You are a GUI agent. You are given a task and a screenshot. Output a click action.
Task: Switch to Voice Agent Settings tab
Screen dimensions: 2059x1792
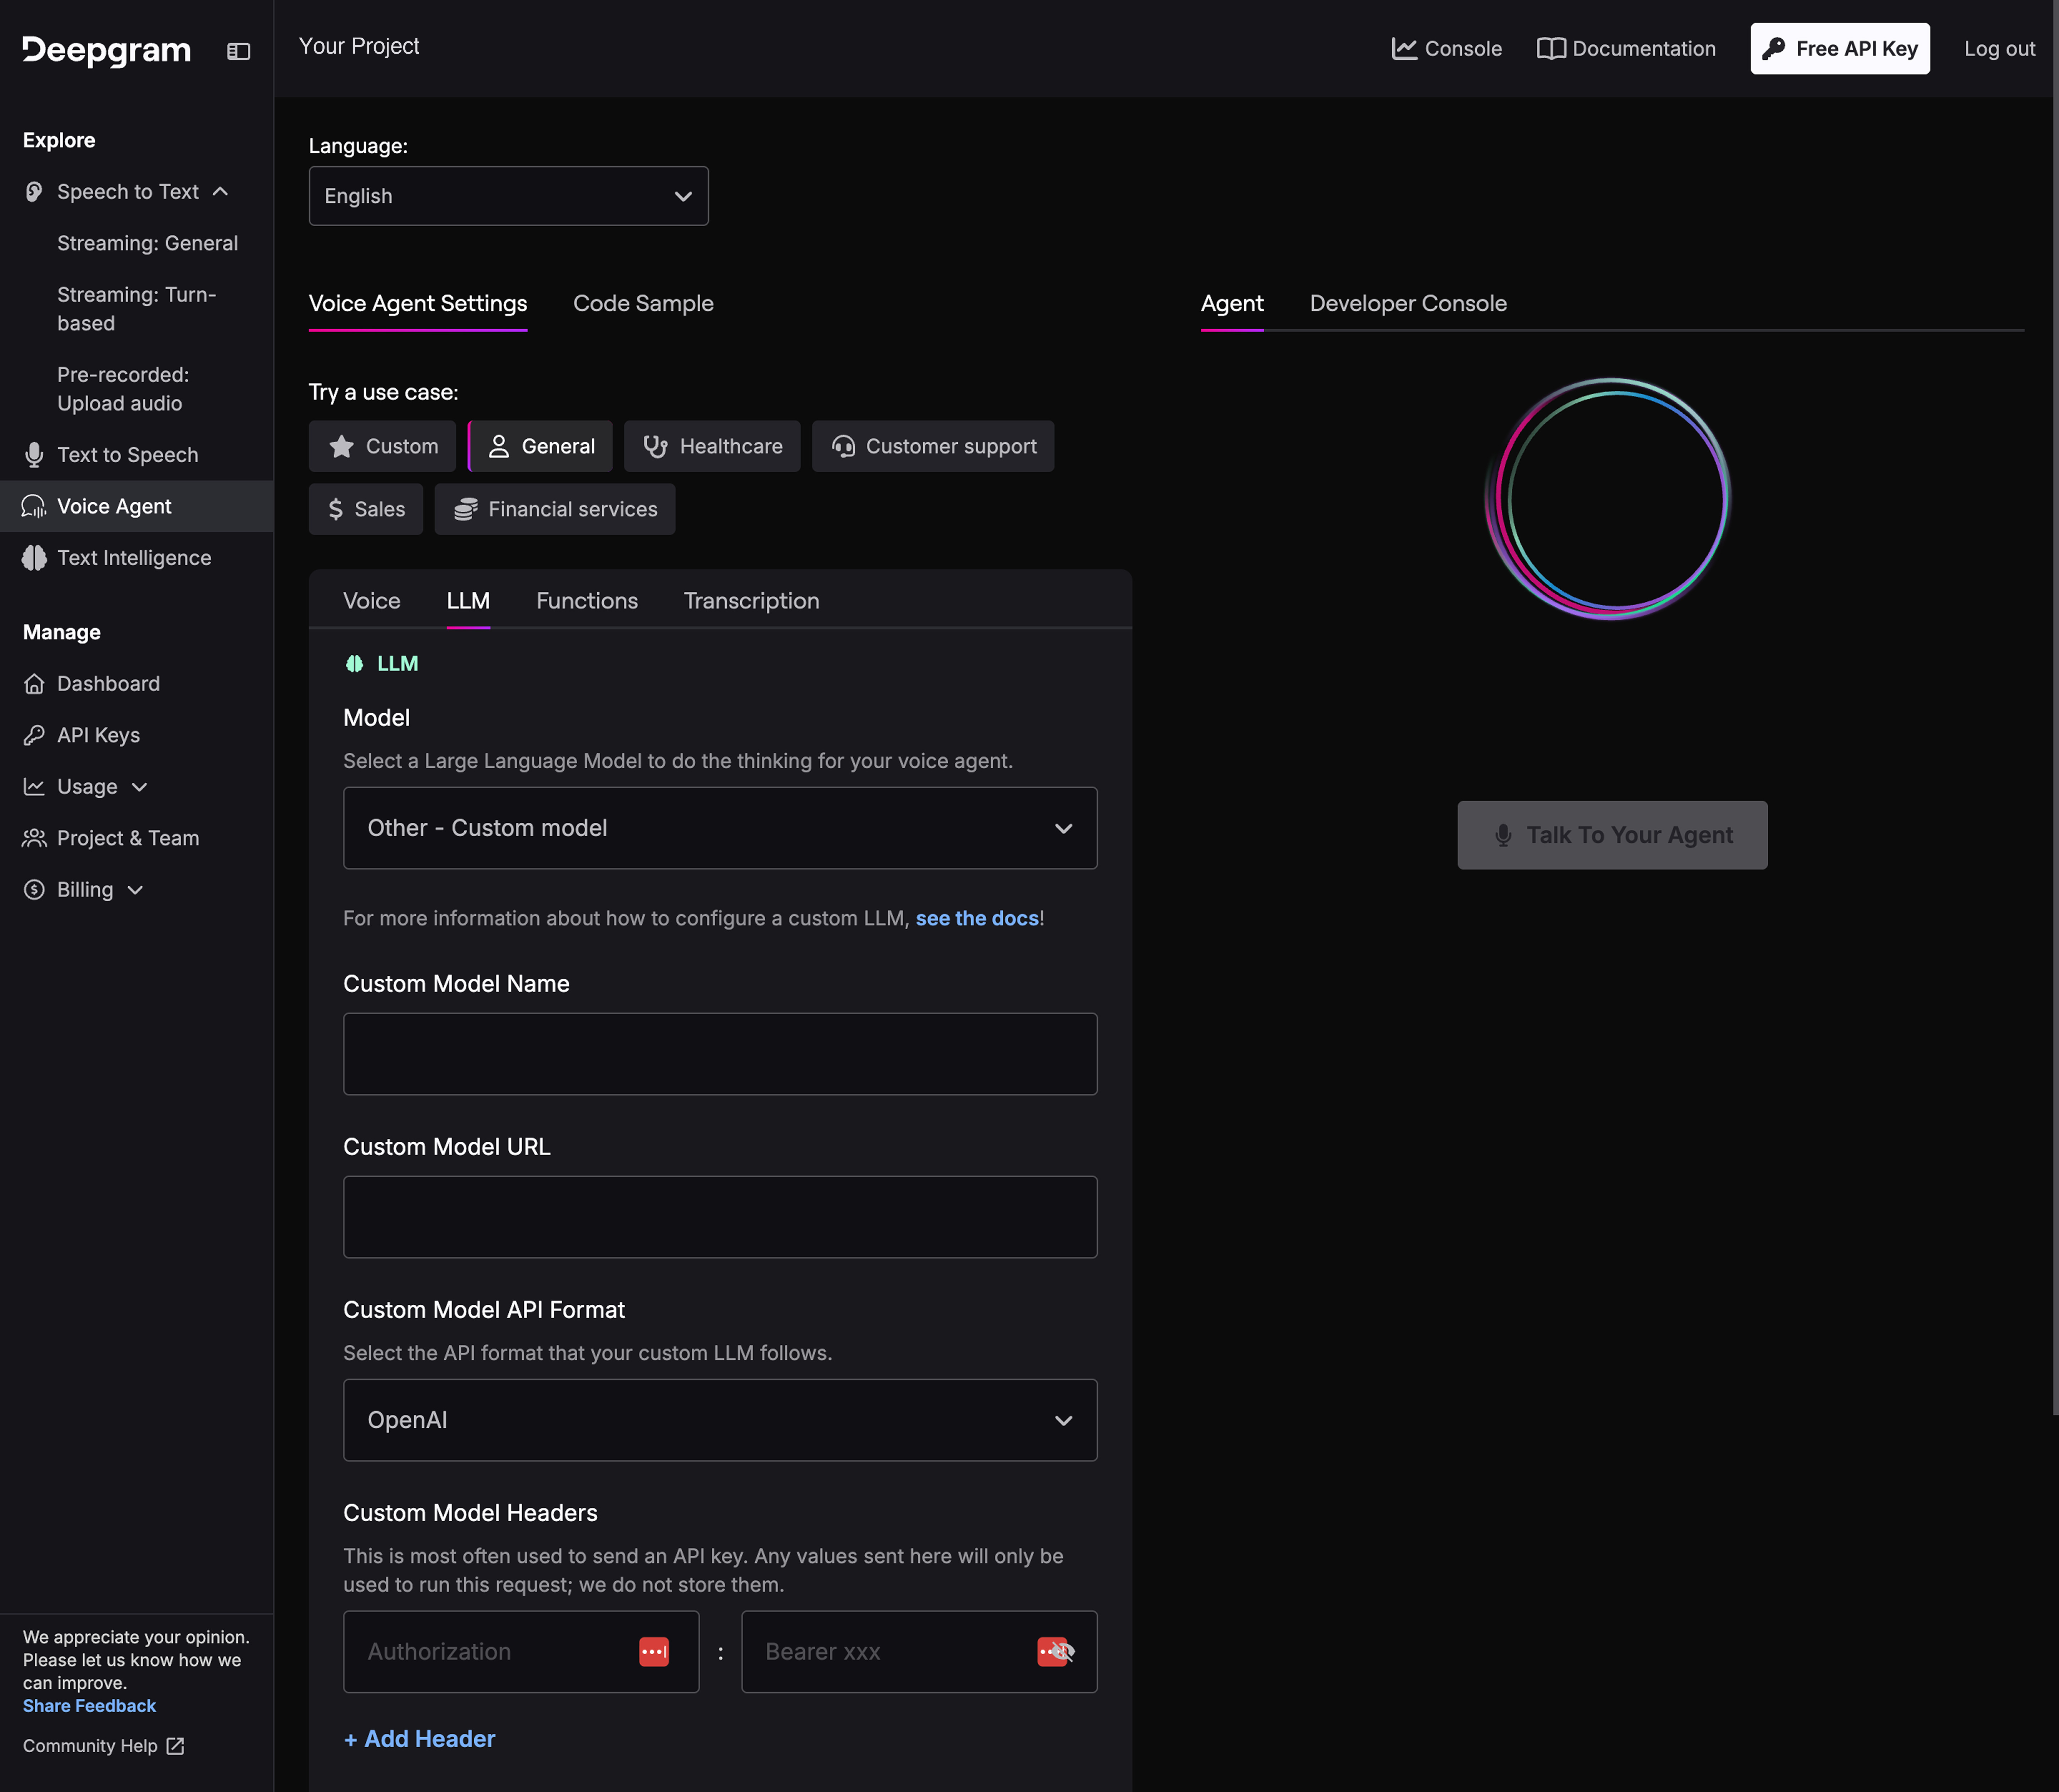coord(418,304)
